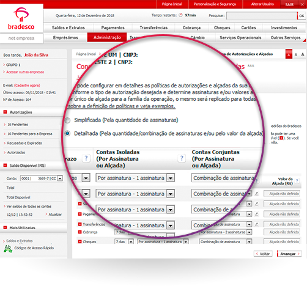Viewport: 307px width, 286px height.
Task: Open the Cheques menu
Action: click(222, 28)
